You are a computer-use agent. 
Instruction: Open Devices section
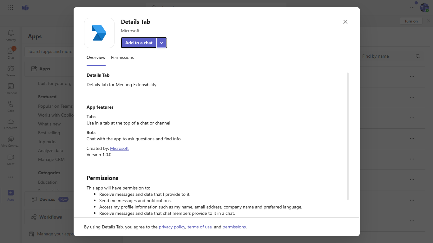[49, 199]
